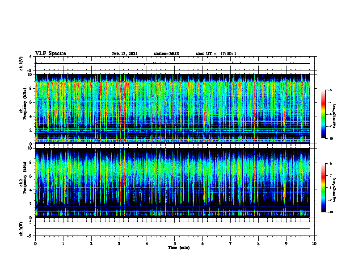Click the time axis tick label "0"
Viewport: 354px width, 273px height.
click(x=35, y=244)
